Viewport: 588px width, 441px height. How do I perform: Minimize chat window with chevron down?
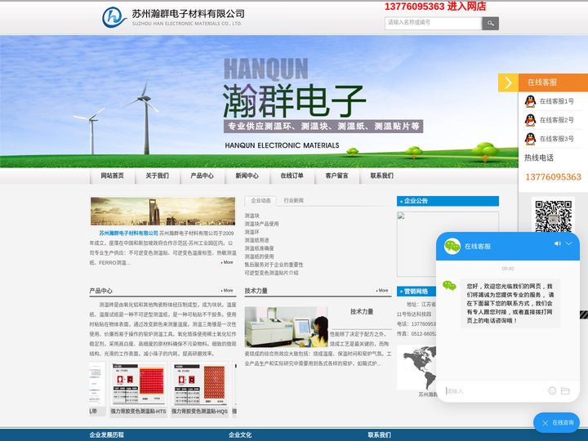click(x=569, y=243)
